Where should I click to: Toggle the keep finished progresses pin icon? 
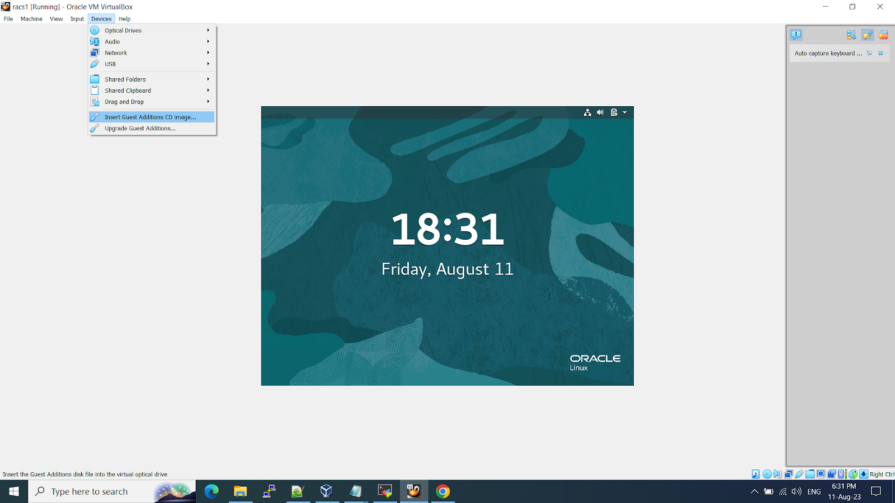[x=868, y=35]
